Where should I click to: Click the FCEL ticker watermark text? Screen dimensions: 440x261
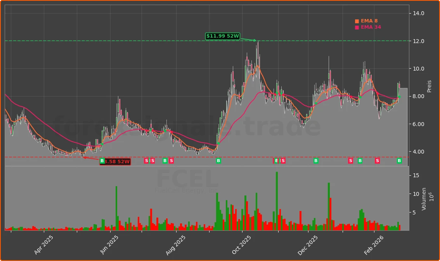(x=187, y=179)
